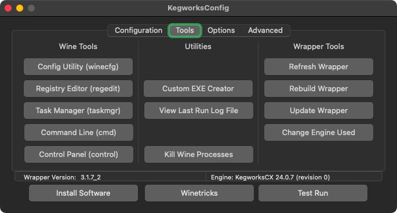This screenshot has width=397, height=213.
Task: View Last Run Log File
Action: tap(199, 111)
